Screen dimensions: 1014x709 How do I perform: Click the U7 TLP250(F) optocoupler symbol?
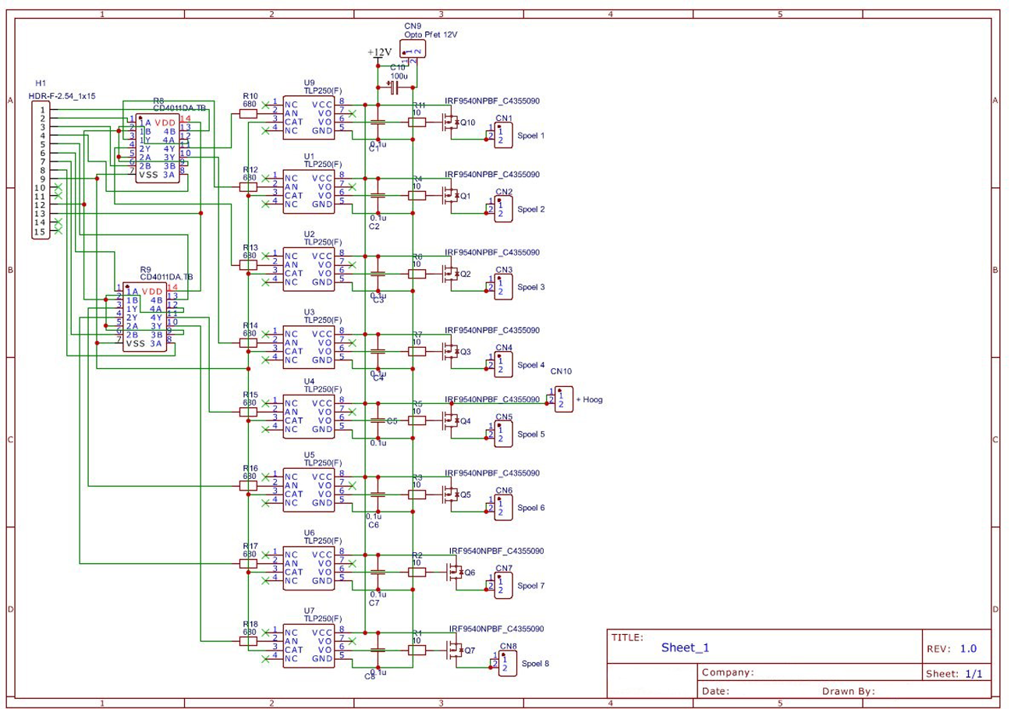tap(309, 646)
